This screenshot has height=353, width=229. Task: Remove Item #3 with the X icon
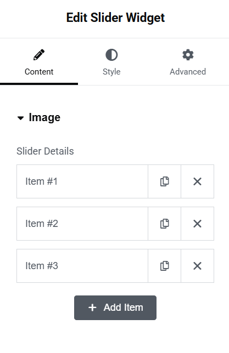[197, 266]
